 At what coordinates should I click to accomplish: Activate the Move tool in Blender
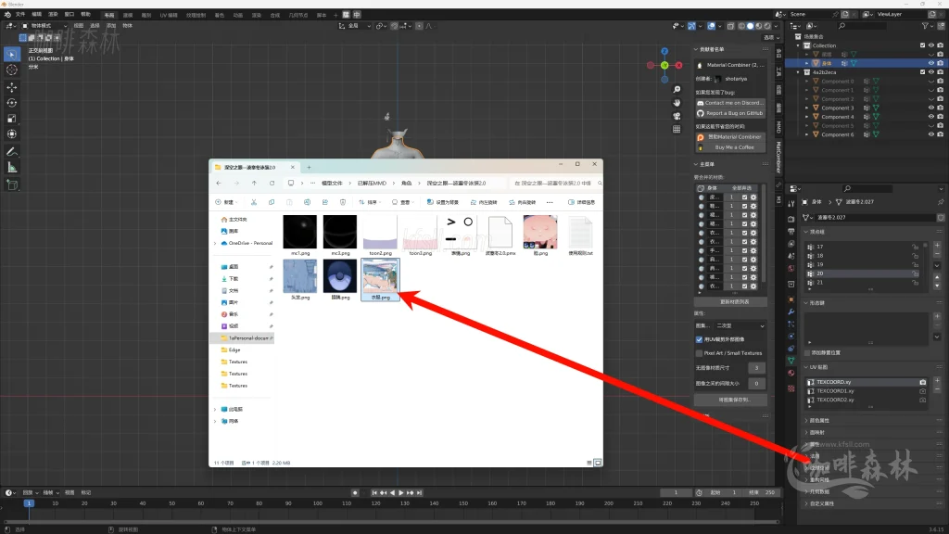tap(11, 87)
